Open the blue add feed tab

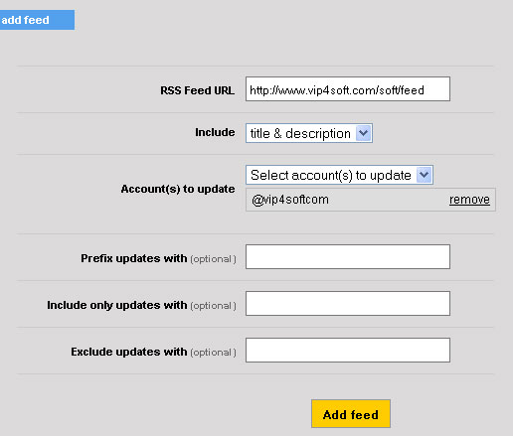[x=37, y=20]
